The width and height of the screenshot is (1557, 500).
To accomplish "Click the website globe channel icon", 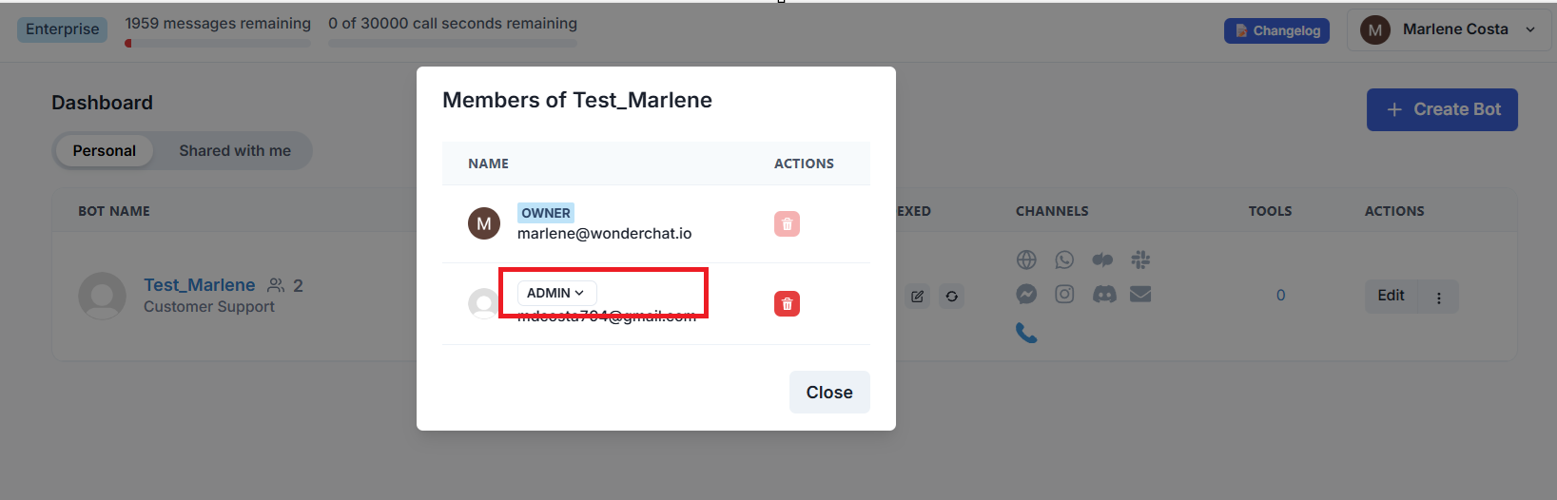I will 1026,260.
